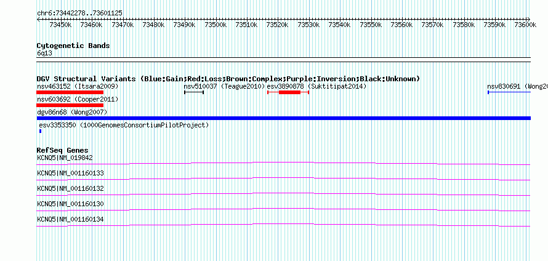Click the 73560k ruler tick label

(x=401, y=25)
